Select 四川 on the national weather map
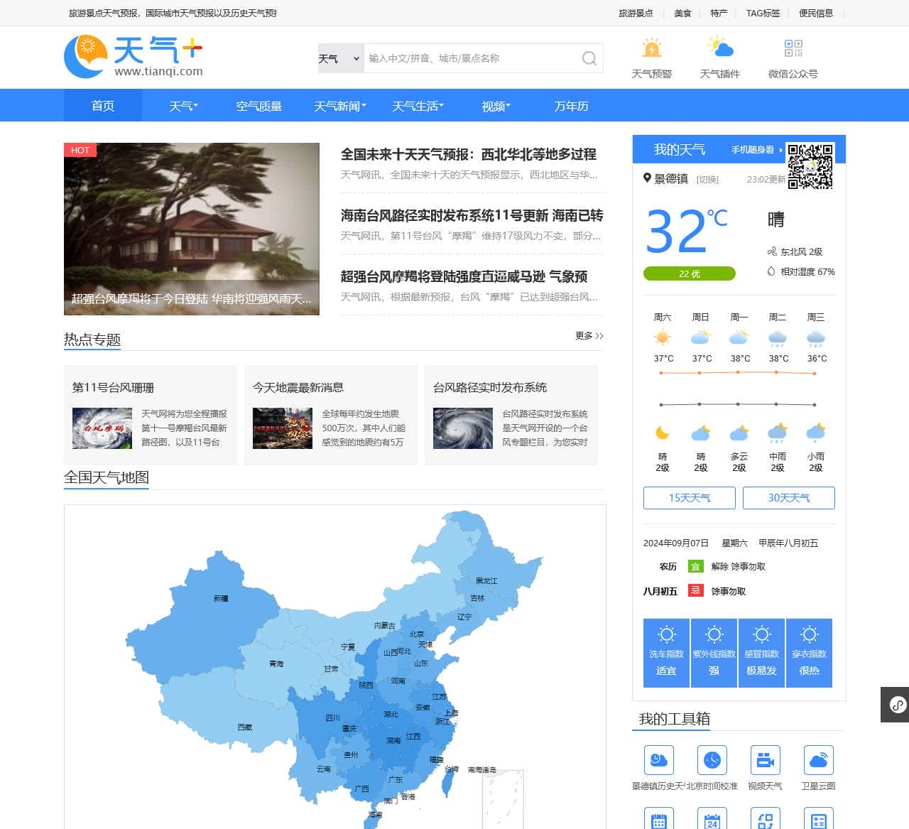Screen dimensions: 909x829 332,718
